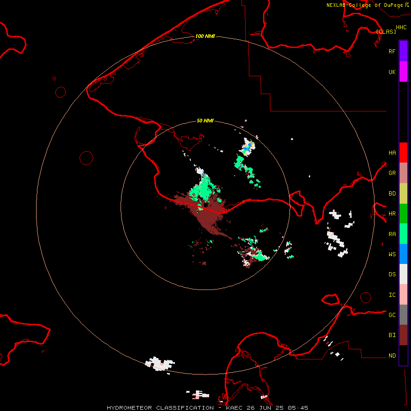Click the HR legend label
The height and width of the screenshot is (411, 411).
(392, 214)
